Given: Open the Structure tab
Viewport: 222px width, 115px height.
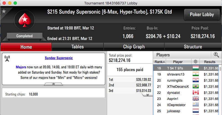Looking at the screenshot, I should coord(193,47).
